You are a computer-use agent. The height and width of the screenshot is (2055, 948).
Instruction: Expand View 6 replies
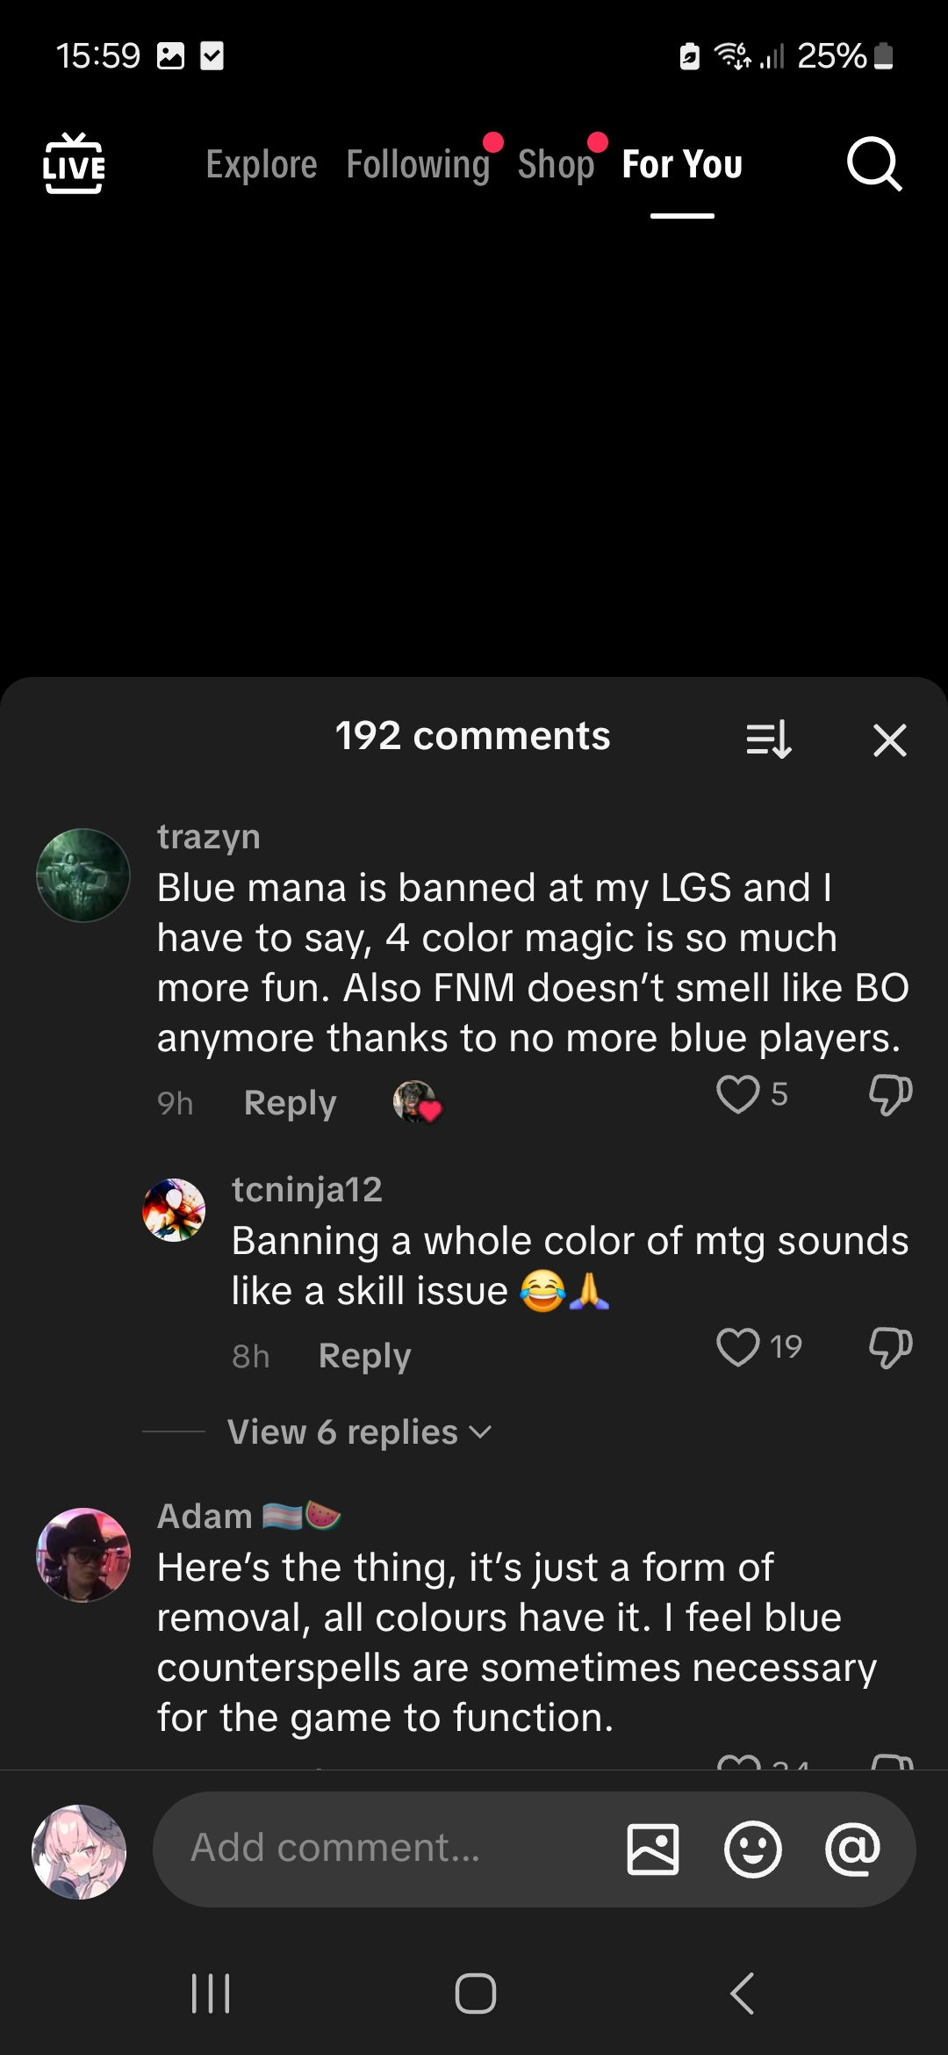tap(359, 1431)
